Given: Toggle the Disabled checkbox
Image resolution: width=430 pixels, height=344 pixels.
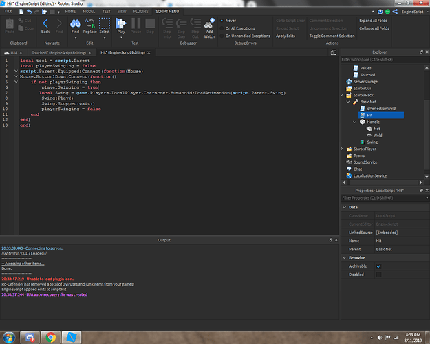Looking at the screenshot, I should pyautogui.click(x=378, y=275).
